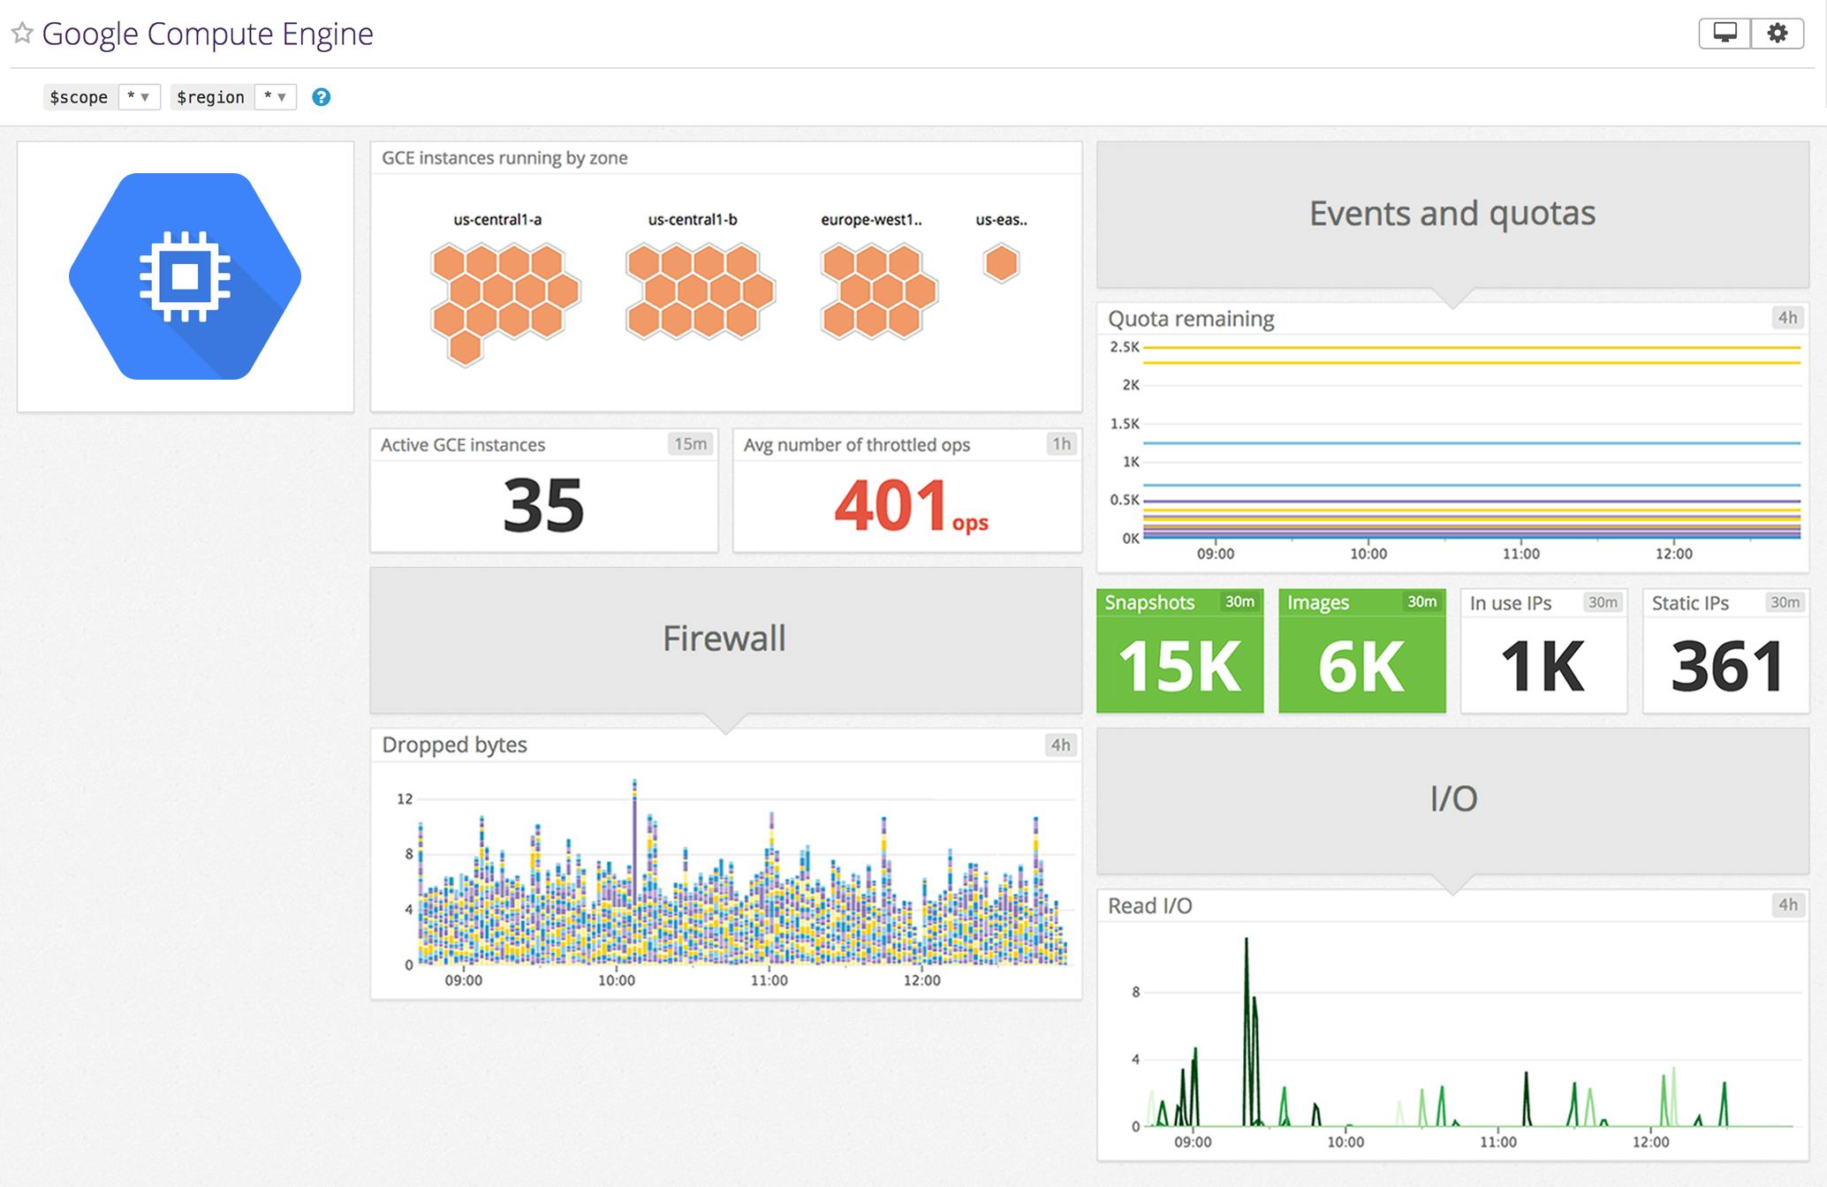Click the Read I/O widget title
1827x1187 pixels.
[1149, 905]
